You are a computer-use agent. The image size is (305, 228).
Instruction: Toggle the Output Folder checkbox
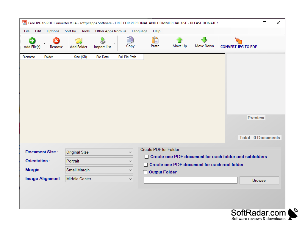(x=145, y=172)
